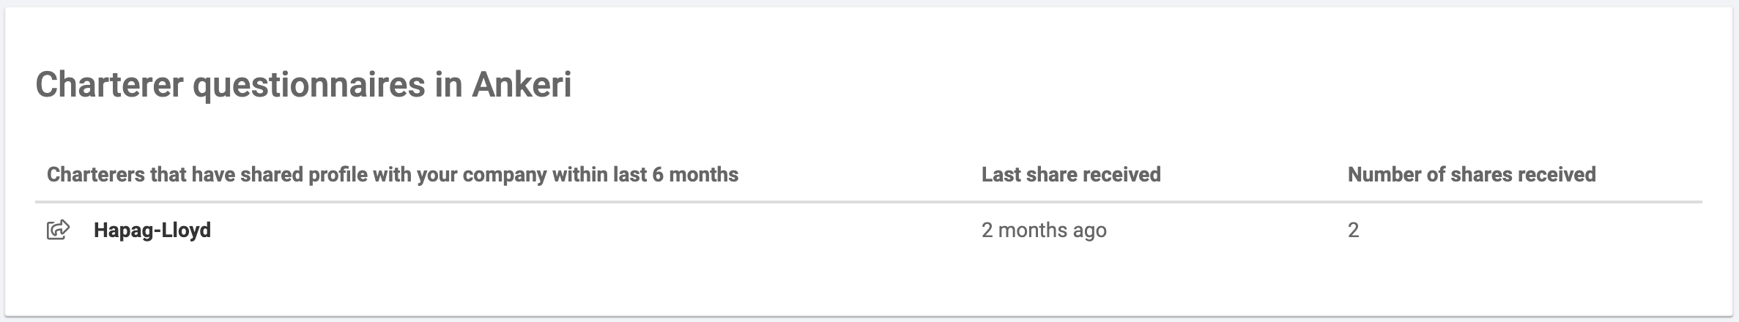1739x322 pixels.
Task: Click the "Number of shares received" column header
Action: 1471,174
